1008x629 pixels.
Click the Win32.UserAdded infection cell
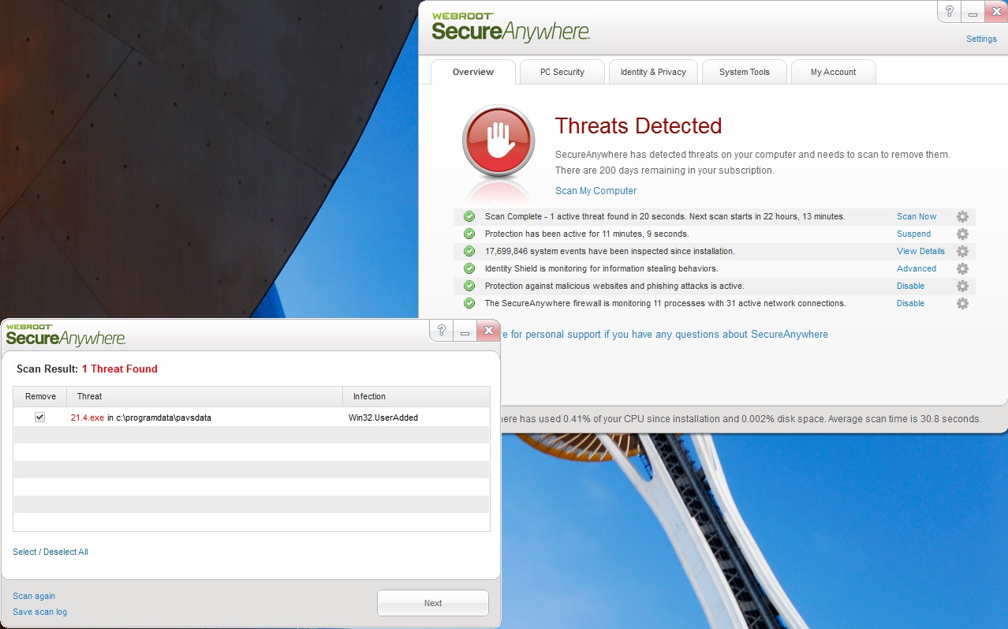383,417
